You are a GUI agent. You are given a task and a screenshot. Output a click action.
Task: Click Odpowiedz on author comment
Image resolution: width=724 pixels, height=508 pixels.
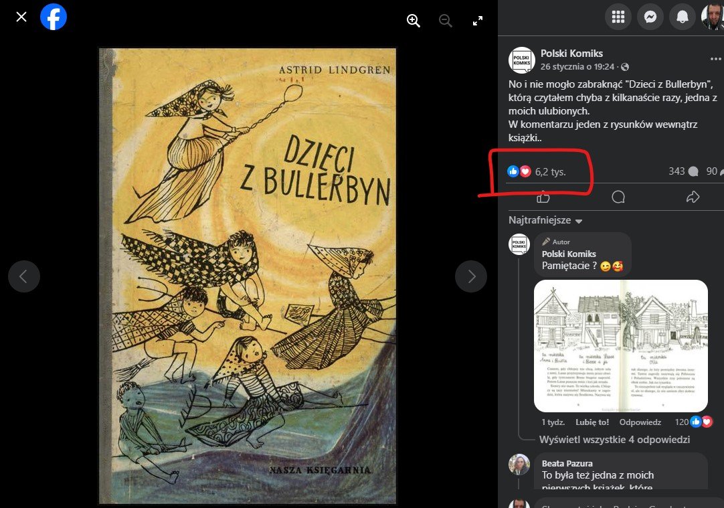point(640,422)
